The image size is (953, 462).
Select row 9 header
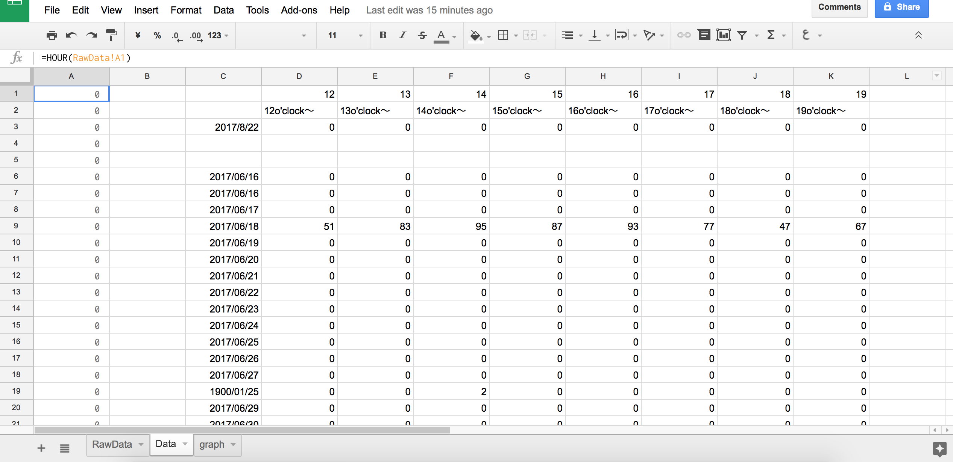coord(16,226)
